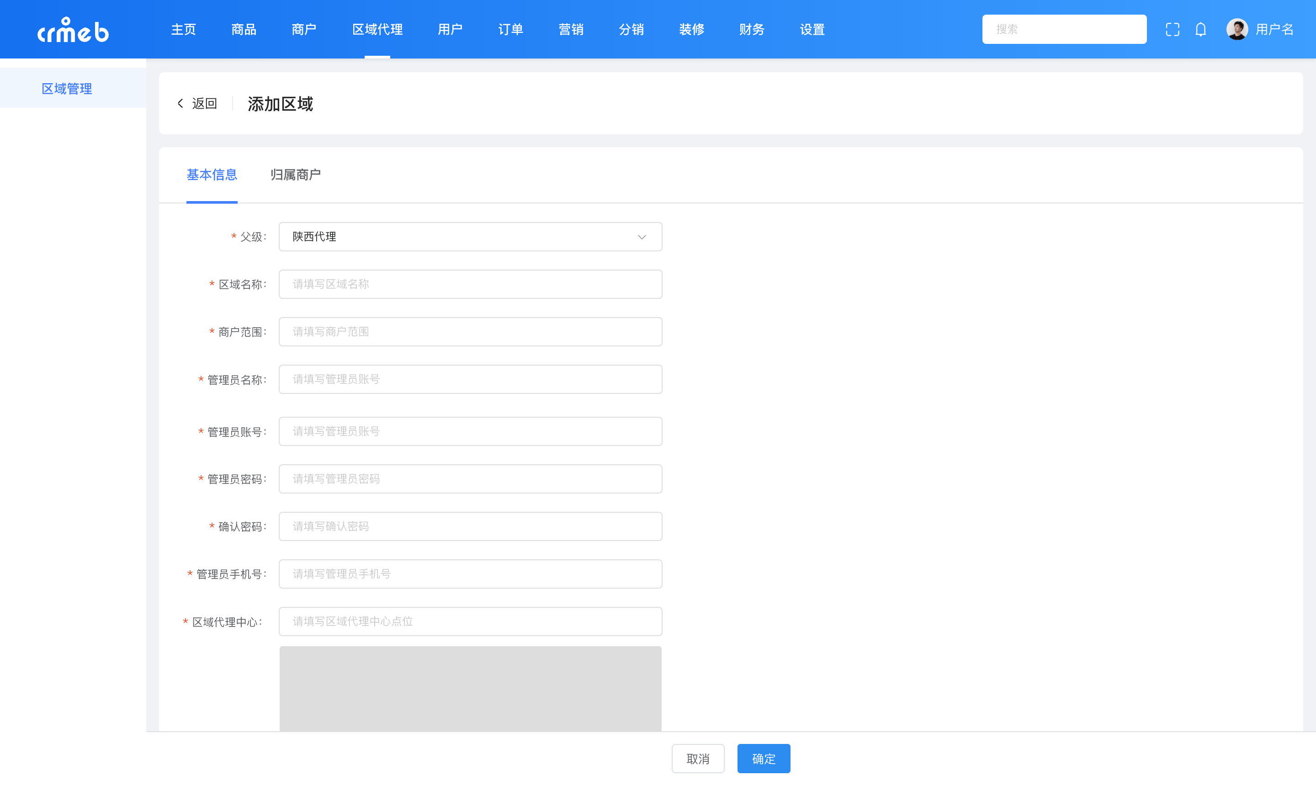Click the 搜索 search box

[1064, 29]
